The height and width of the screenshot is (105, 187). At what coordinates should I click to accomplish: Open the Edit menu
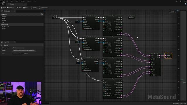click(12, 1)
